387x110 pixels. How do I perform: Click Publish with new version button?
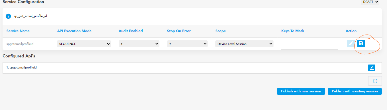click(301, 91)
